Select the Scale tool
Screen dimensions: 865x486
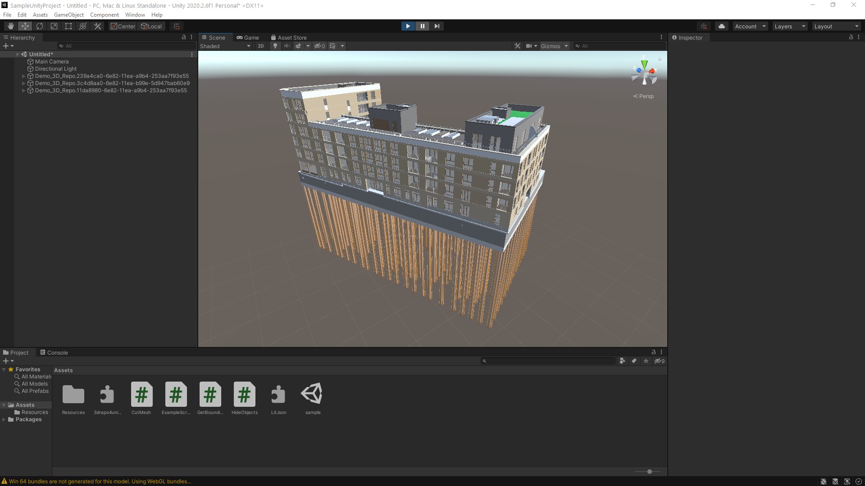[54, 26]
